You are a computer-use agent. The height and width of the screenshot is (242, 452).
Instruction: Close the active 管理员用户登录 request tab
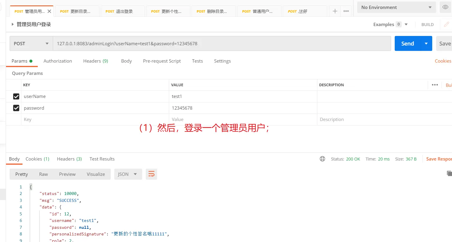pyautogui.click(x=49, y=11)
